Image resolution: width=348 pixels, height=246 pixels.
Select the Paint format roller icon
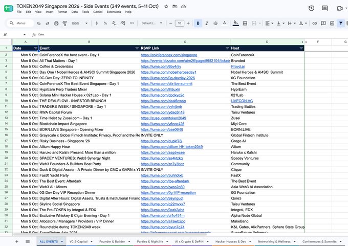pos(64,24)
